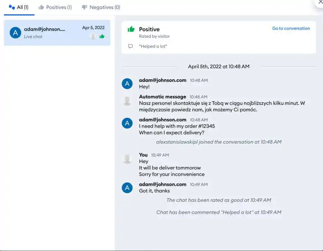The width and height of the screenshot is (323, 251).
Task: Click the 10:49 AM timestamp beside You
Action: 160,155
